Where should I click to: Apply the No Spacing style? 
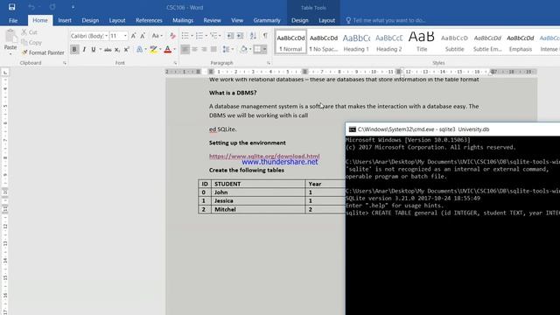[324, 42]
